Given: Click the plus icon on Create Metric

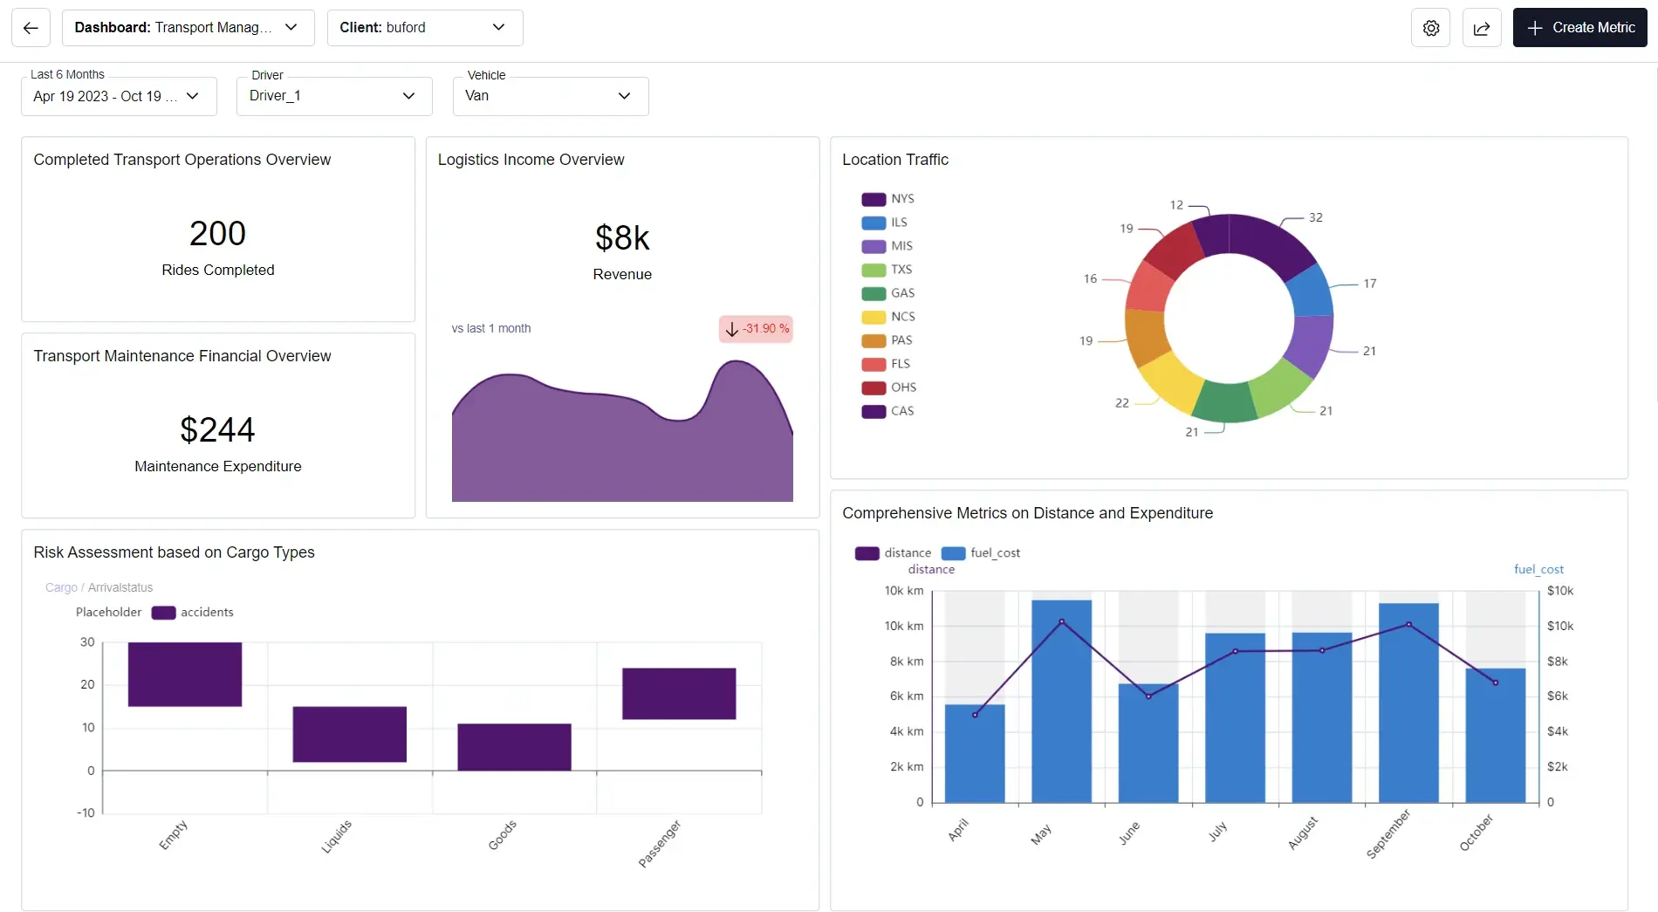Looking at the screenshot, I should point(1534,27).
